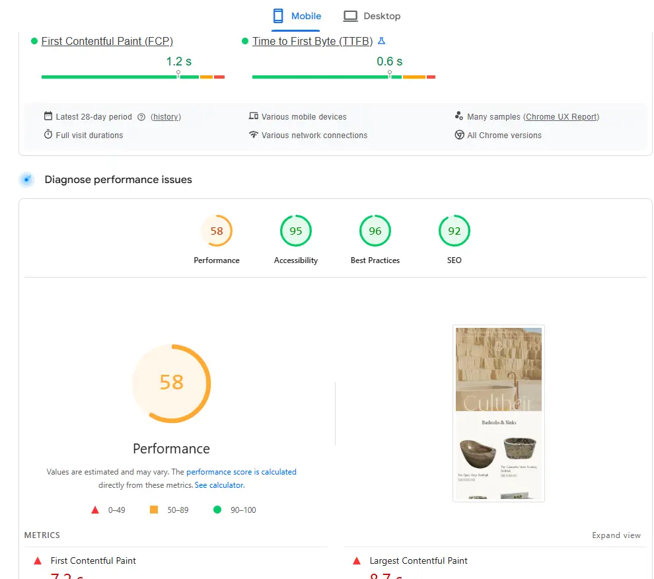
Task: Jump to the Best Practices score gauge
Action: [375, 231]
